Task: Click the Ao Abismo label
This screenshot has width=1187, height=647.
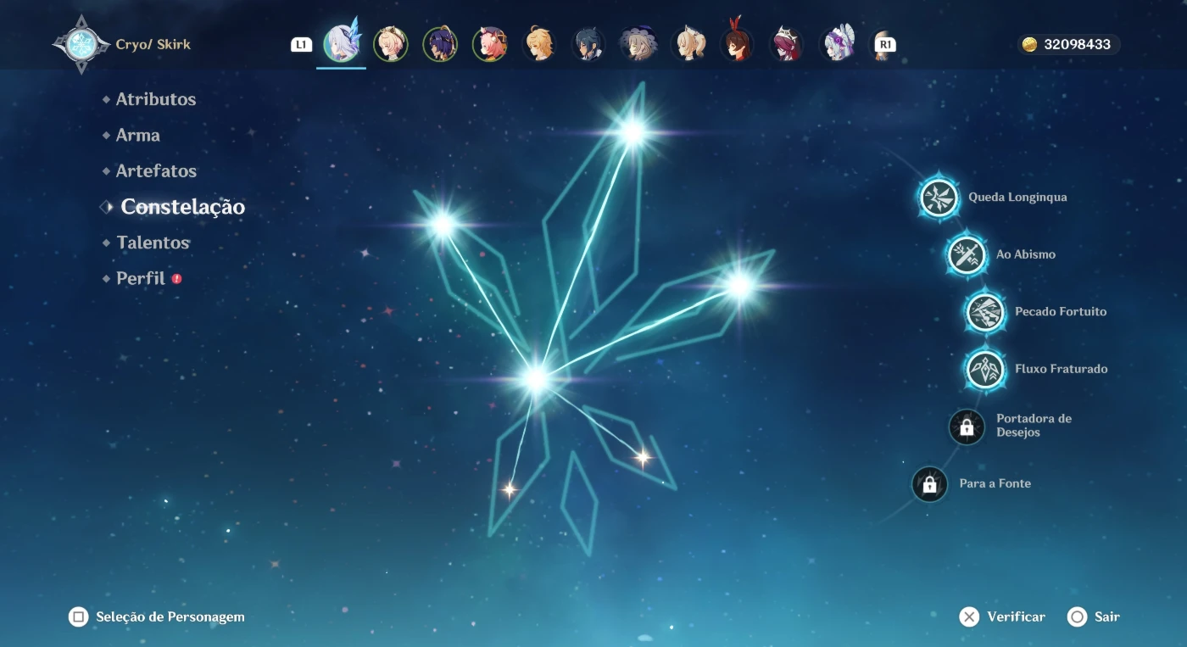Action: (1026, 254)
